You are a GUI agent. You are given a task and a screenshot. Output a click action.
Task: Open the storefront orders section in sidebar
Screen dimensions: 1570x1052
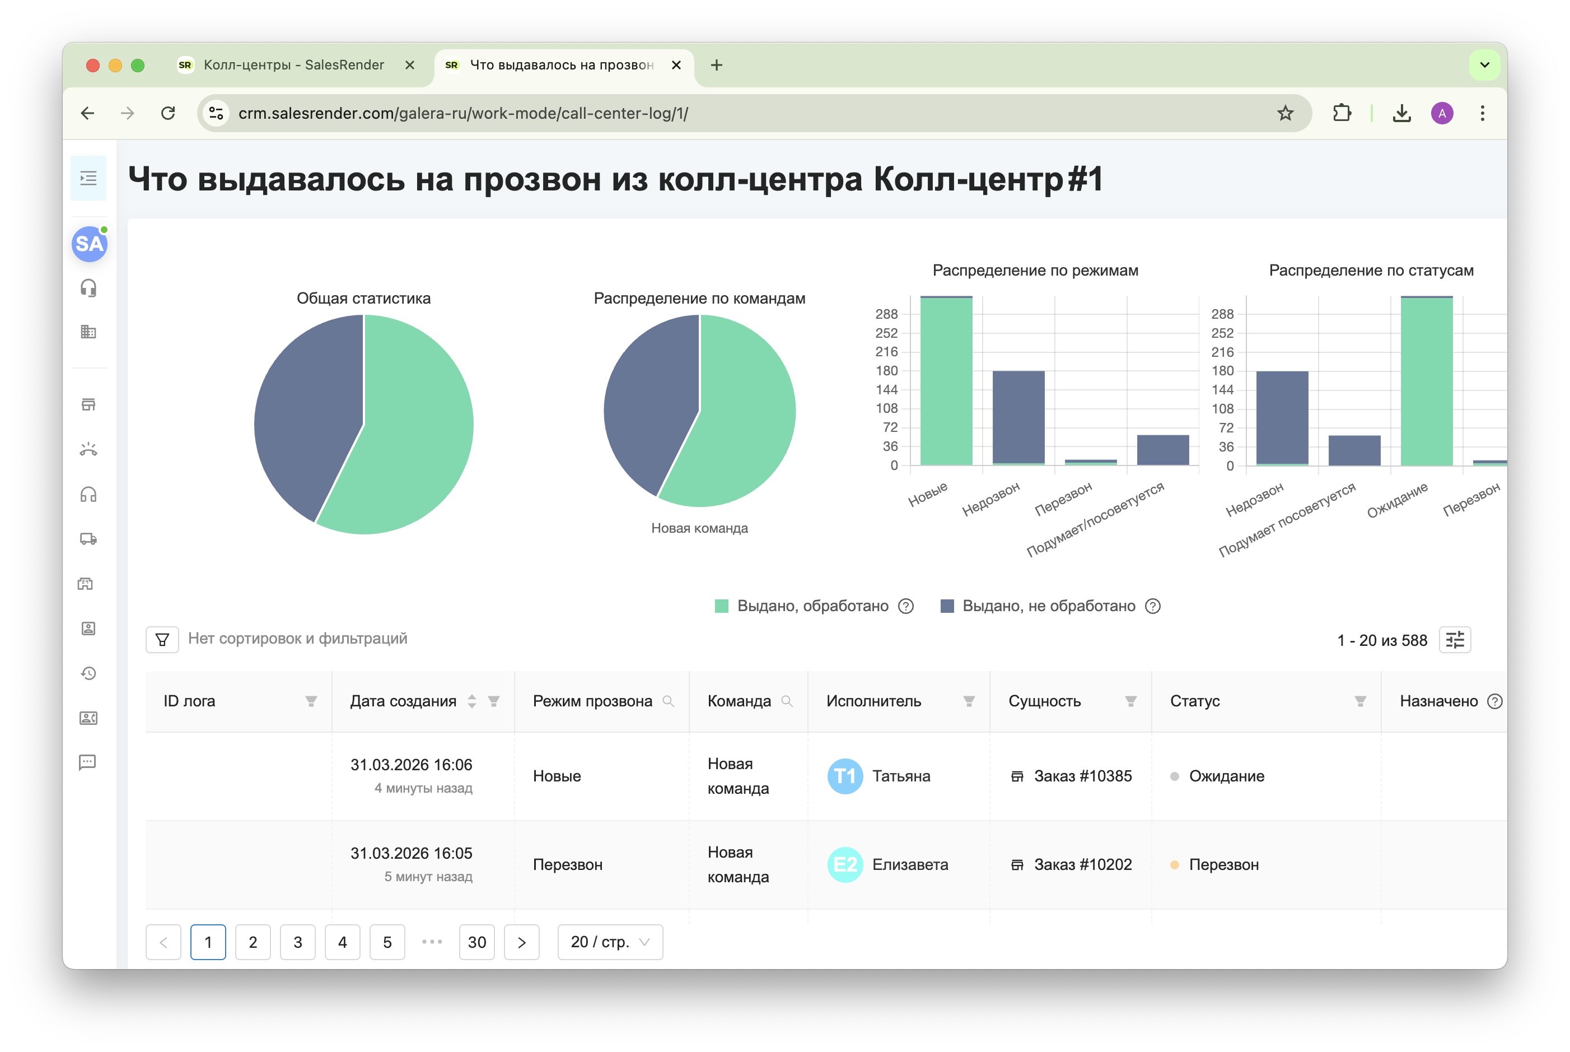(88, 404)
